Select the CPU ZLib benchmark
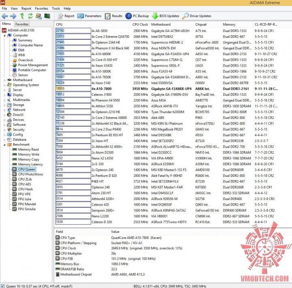The width and height of the screenshot is (292, 288). (25, 179)
